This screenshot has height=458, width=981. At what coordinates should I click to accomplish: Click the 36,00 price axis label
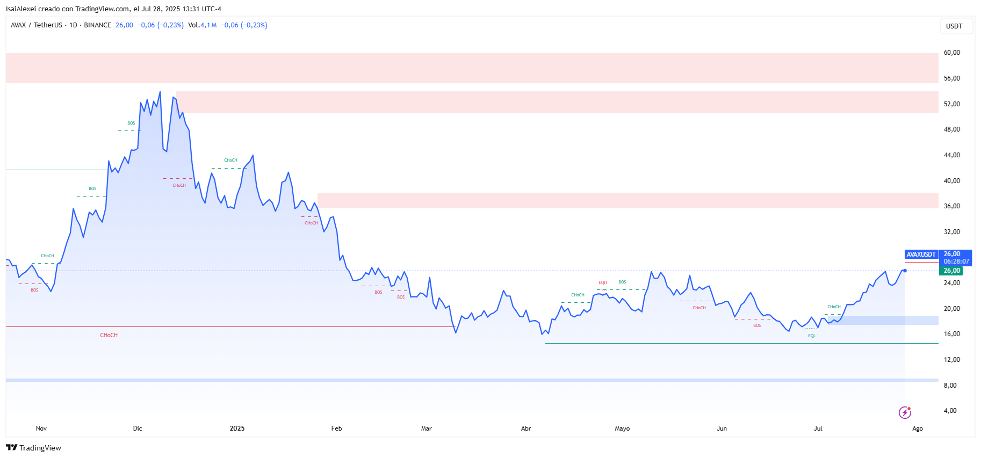951,206
